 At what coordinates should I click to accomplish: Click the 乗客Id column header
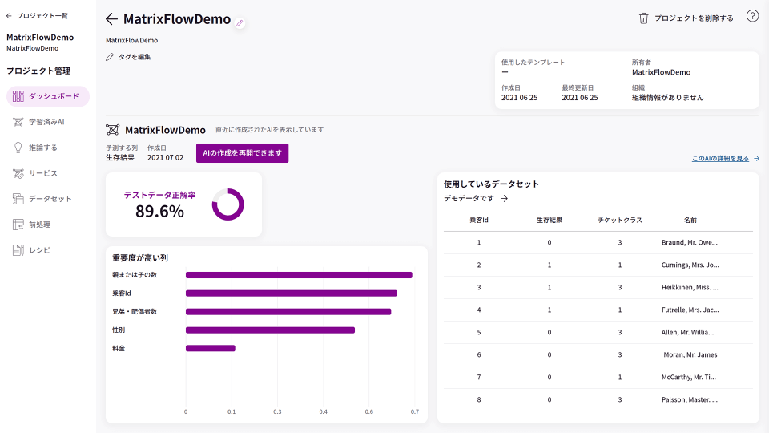[479, 220]
